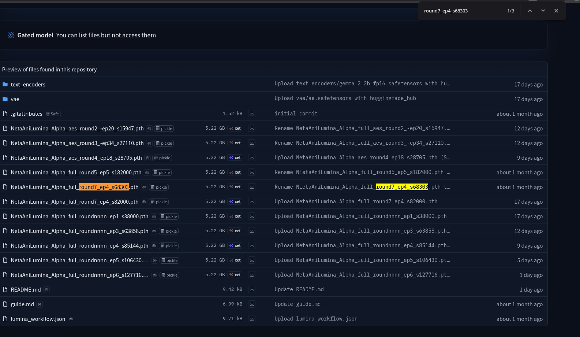Viewport: 580px width, 337px height.
Task: Download guide.md file
Action: click(x=252, y=304)
